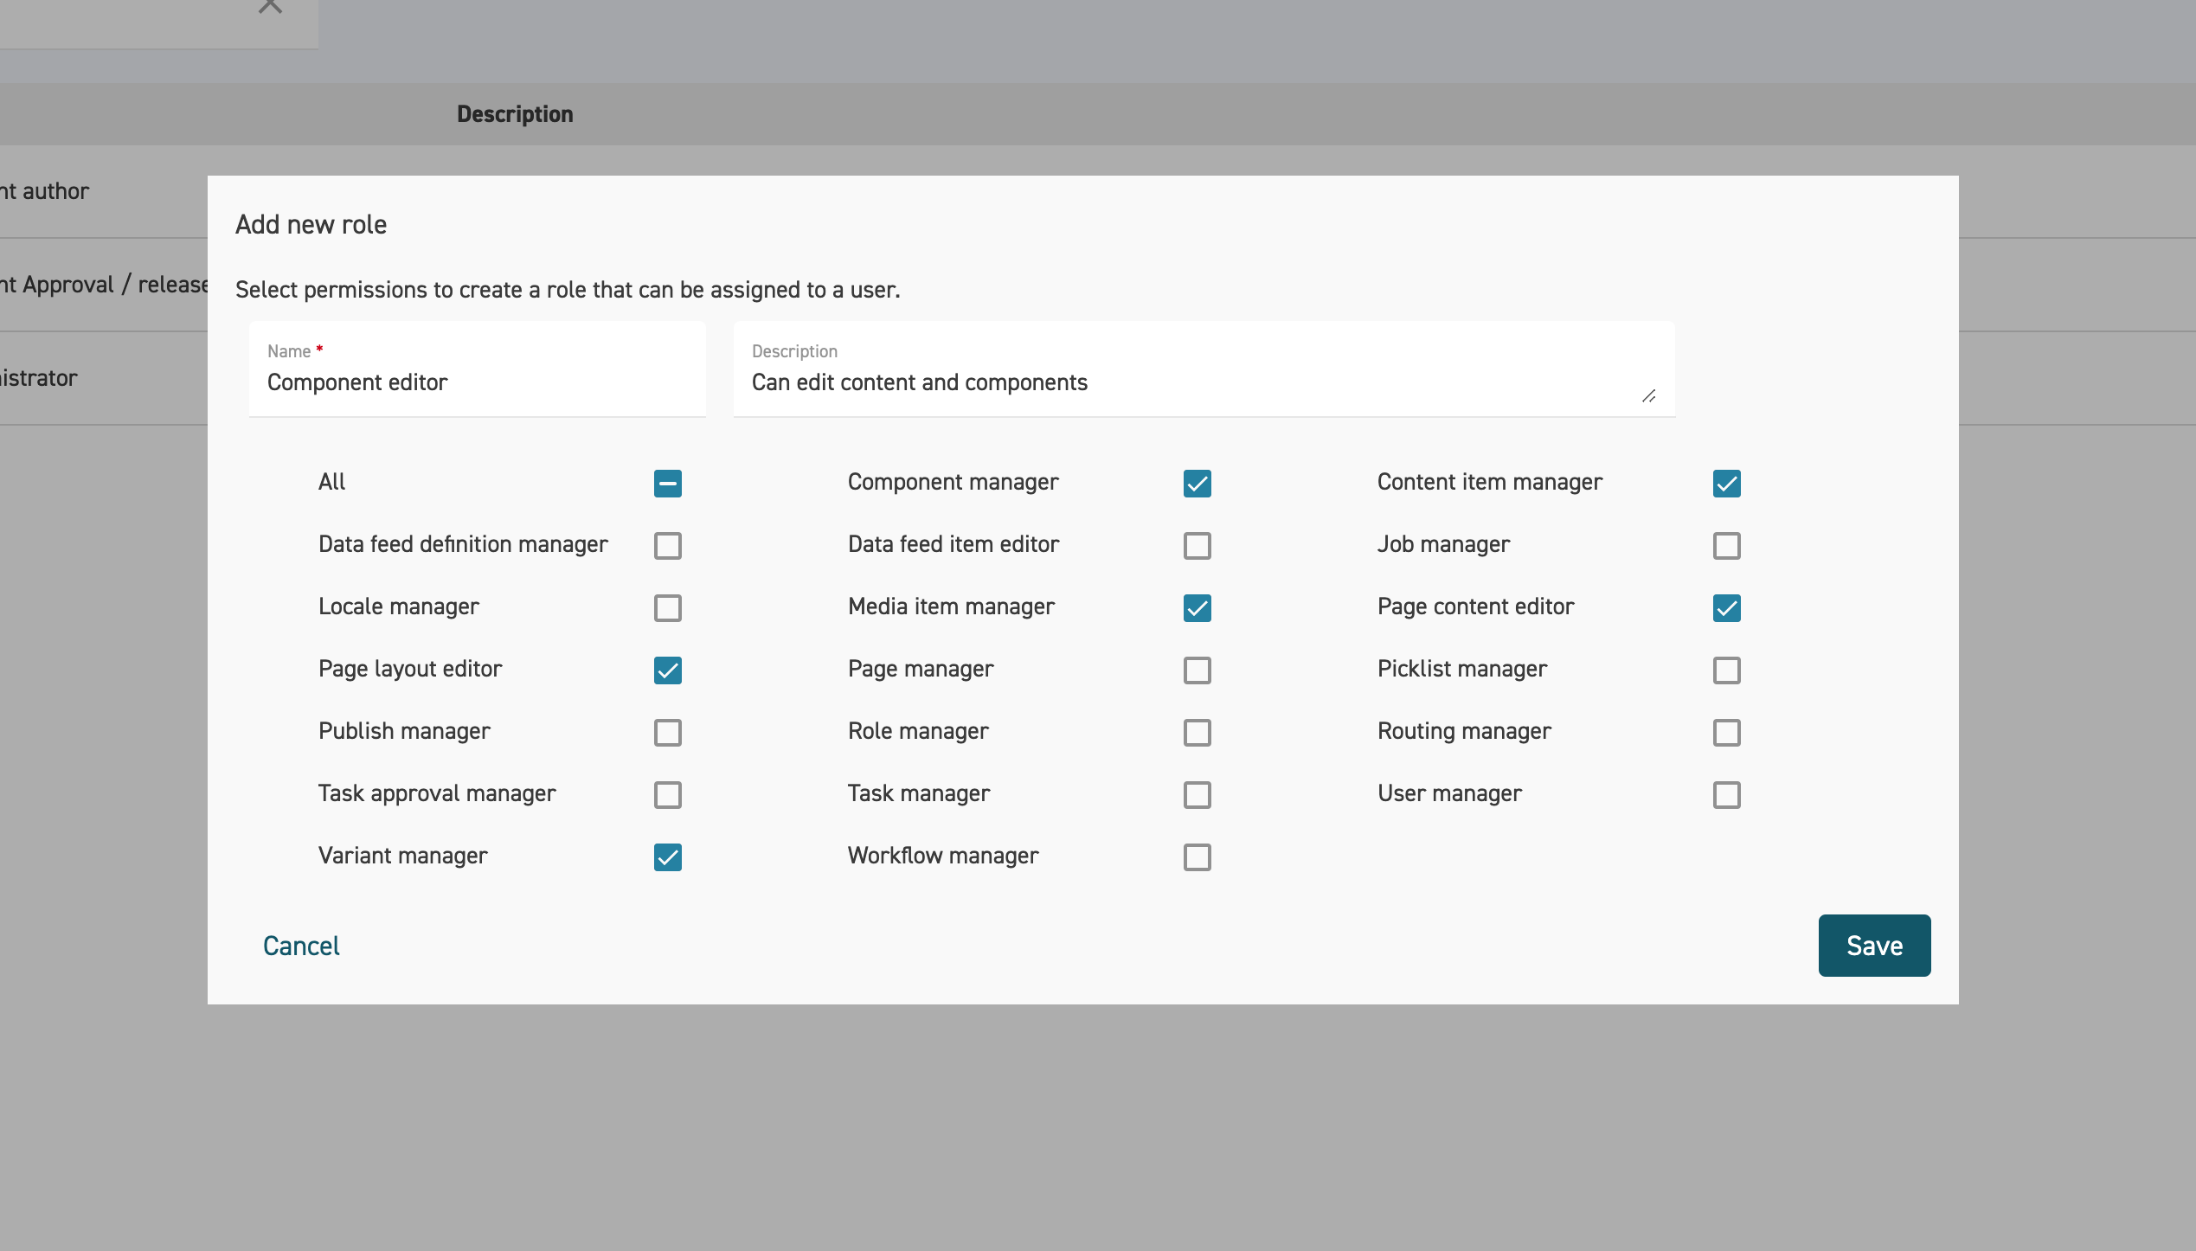
Task: Enable the Picklist manager permission
Action: coord(1726,670)
